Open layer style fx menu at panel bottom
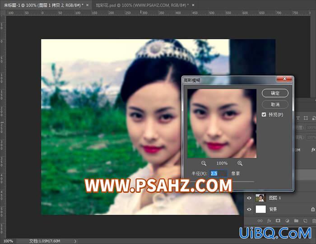The image size is (316, 244). tap(269, 221)
